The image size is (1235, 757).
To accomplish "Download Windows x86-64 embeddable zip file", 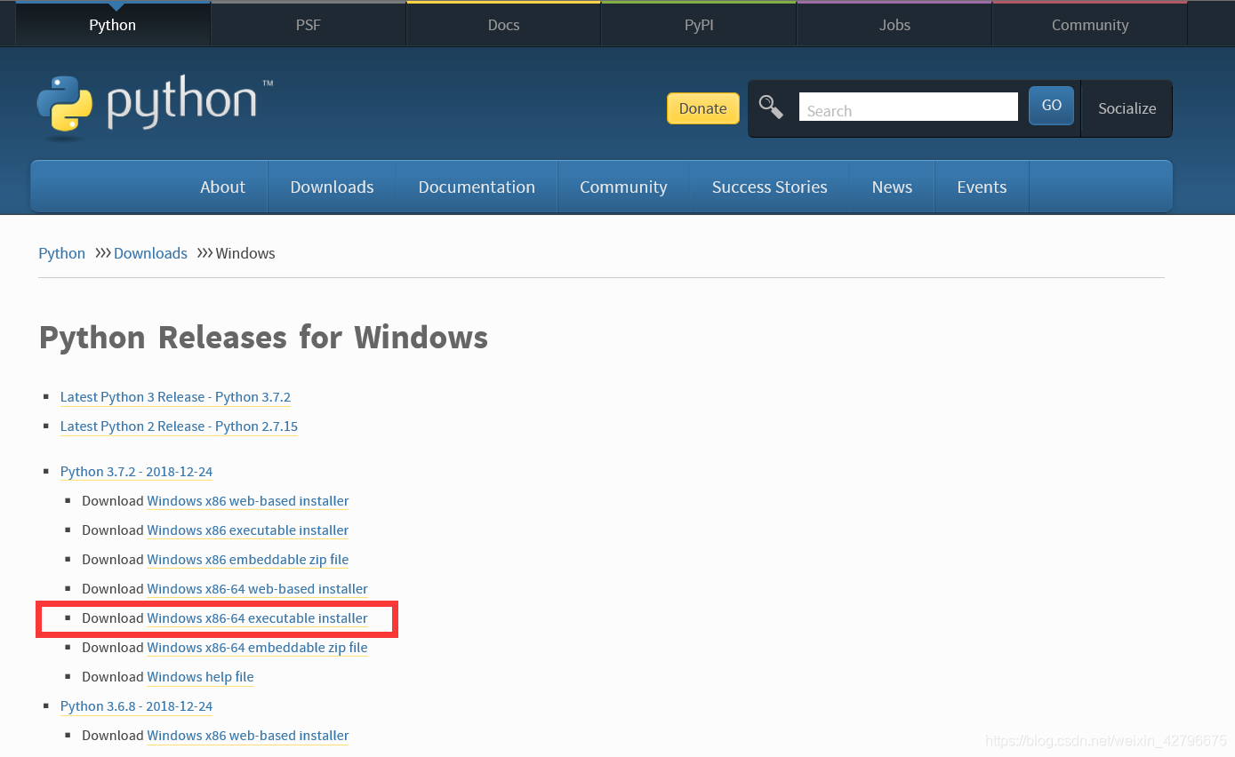I will (257, 648).
